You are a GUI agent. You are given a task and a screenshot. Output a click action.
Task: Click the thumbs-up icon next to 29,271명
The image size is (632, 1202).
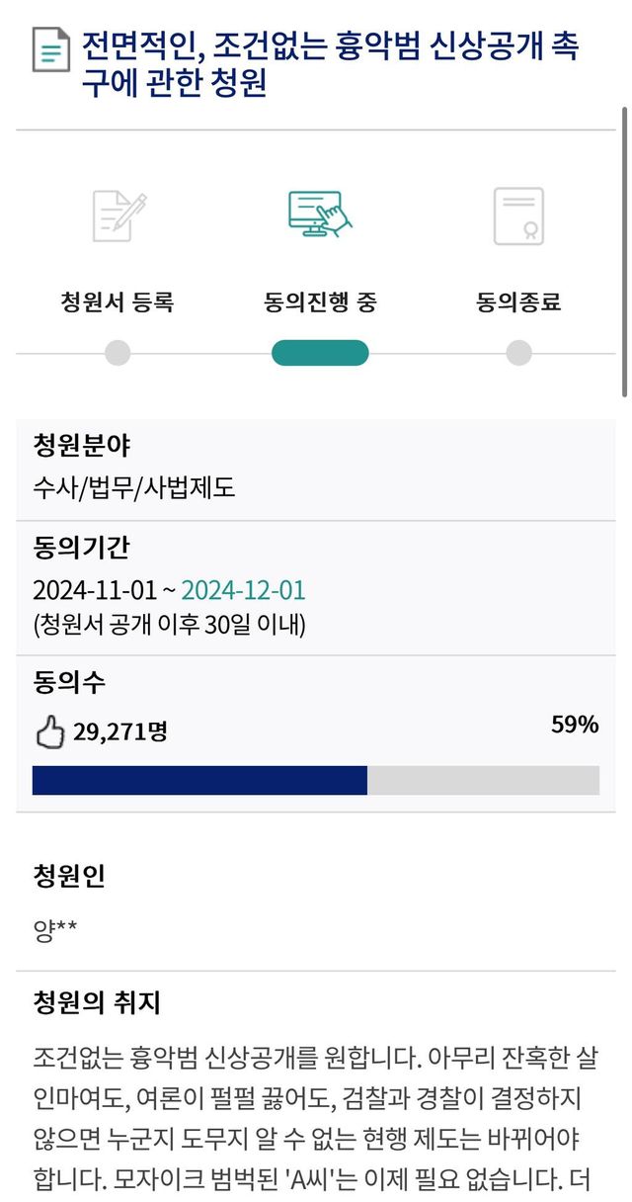pos(49,732)
